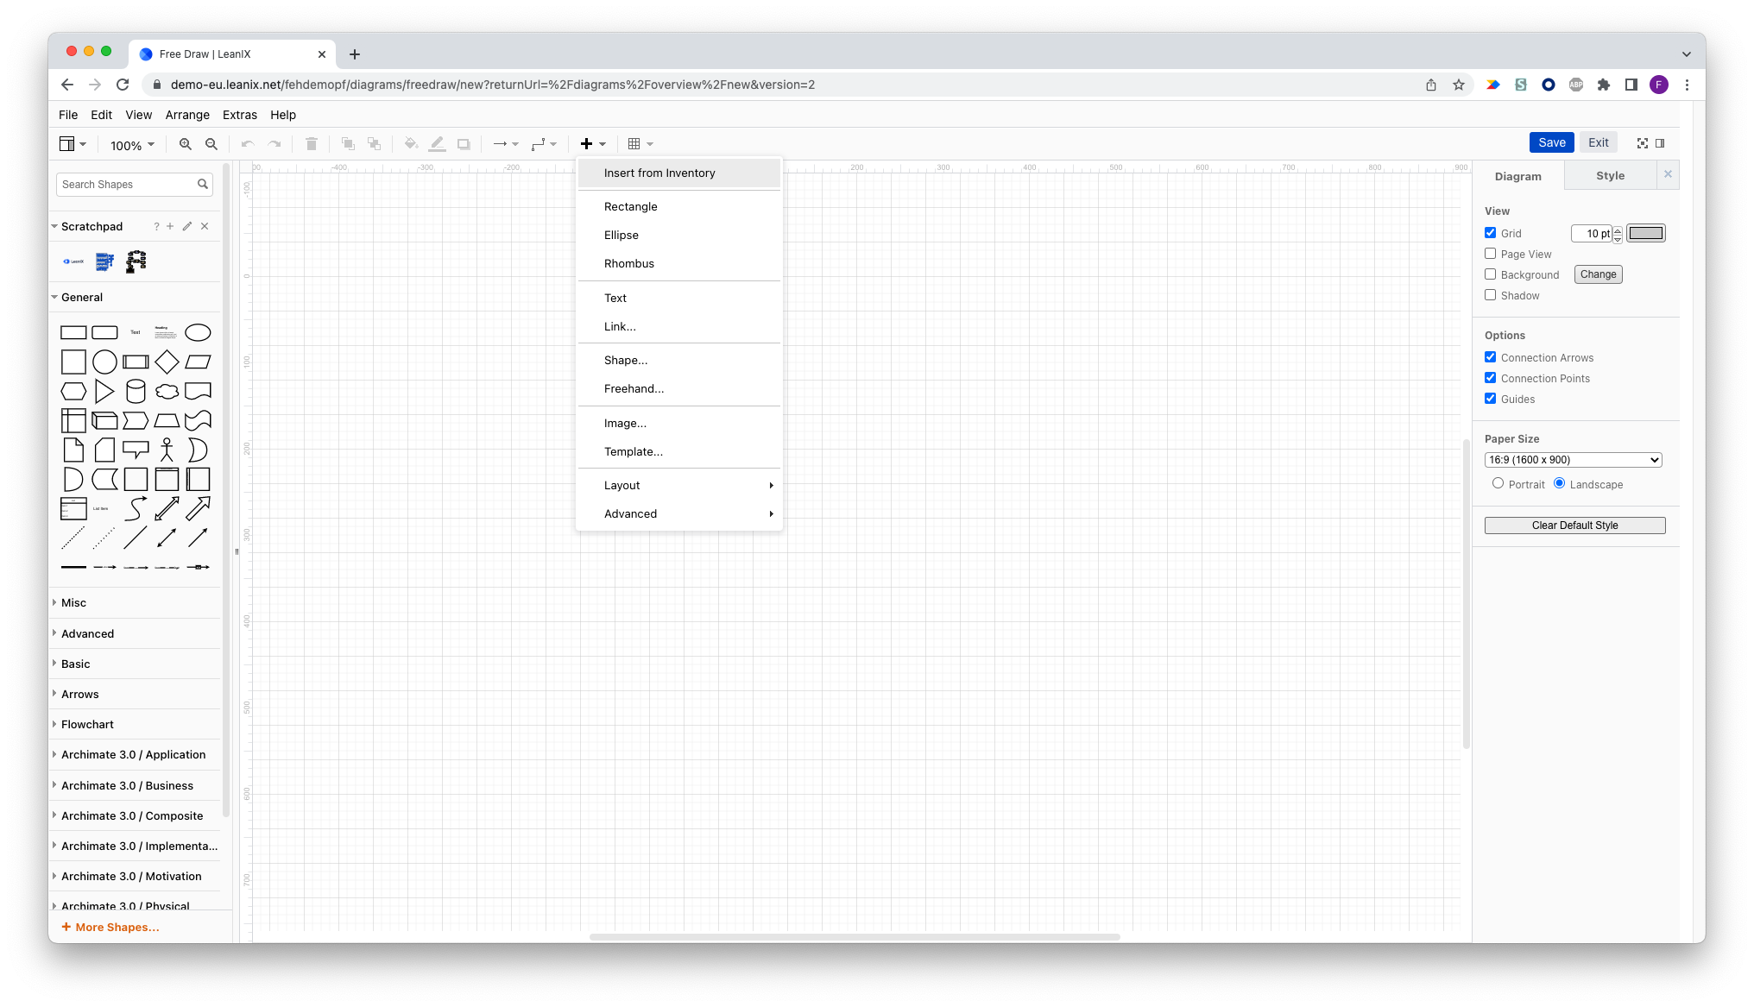This screenshot has height=1007, width=1754.
Task: Toggle Connection Points checkbox
Action: coord(1490,378)
